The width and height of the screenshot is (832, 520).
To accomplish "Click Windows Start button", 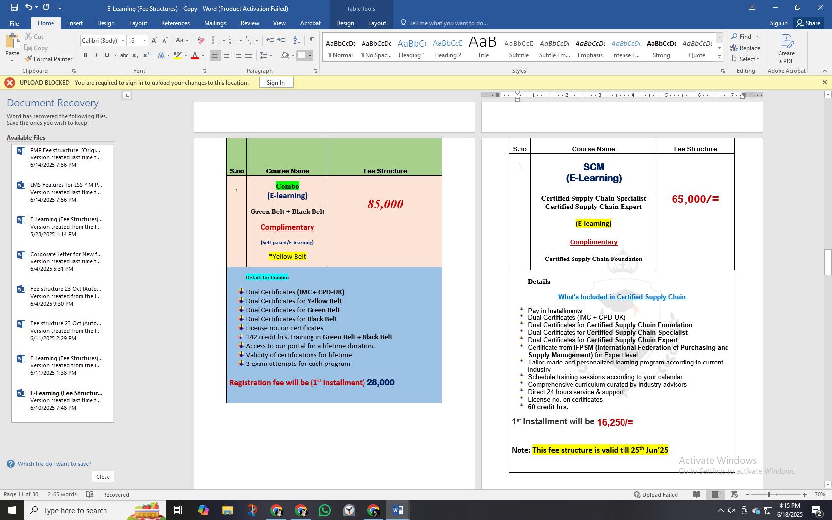I will [12, 510].
